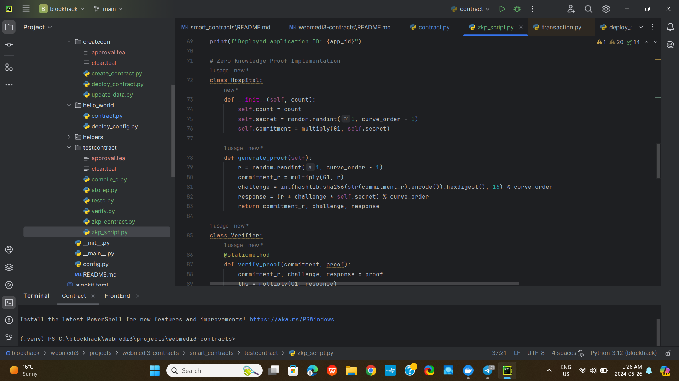Toggle read-only lock in status bar
This screenshot has width=679, height=381.
pos(668,353)
